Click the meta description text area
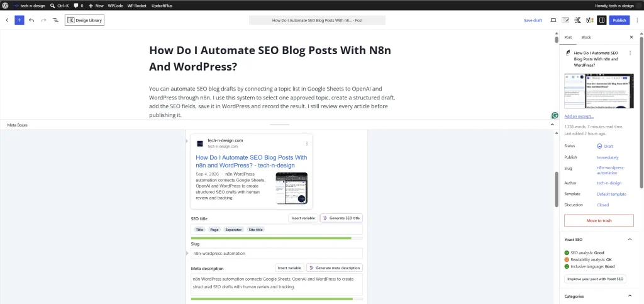 pyautogui.click(x=277, y=284)
